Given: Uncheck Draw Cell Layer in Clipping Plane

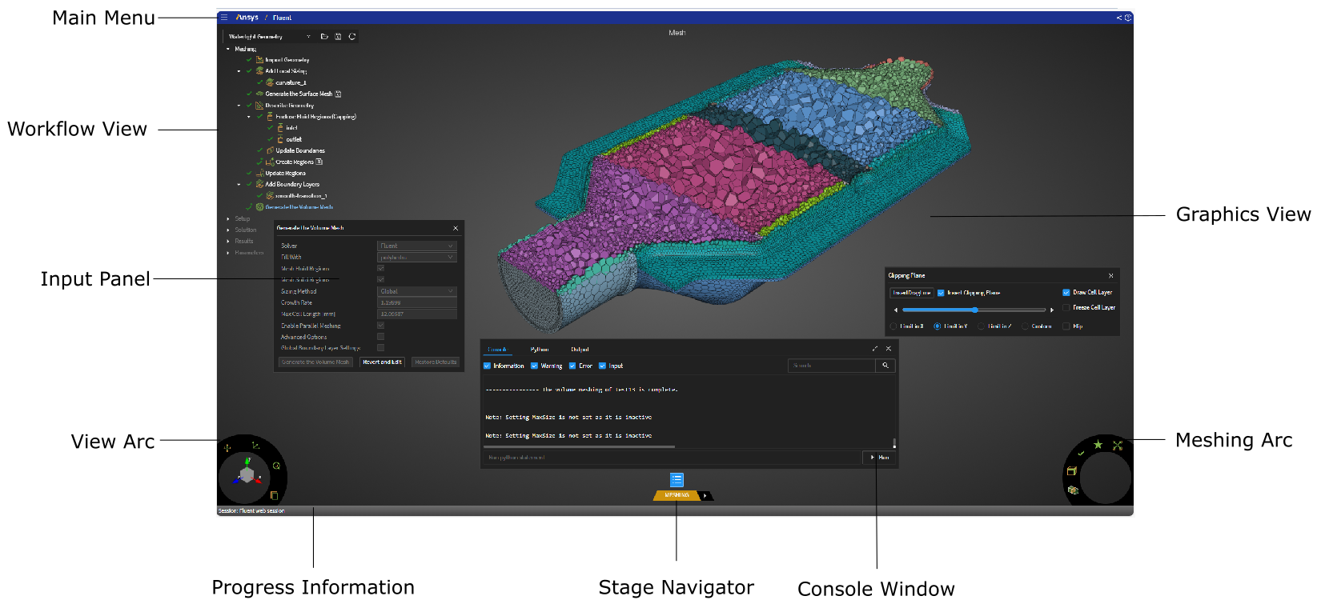Looking at the screenshot, I should pyautogui.click(x=1066, y=292).
